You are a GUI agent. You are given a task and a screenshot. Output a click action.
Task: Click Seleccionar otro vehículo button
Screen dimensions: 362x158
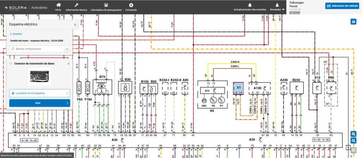click(342, 6)
